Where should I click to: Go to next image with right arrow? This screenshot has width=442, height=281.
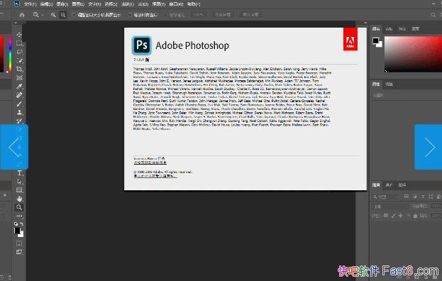pyautogui.click(x=429, y=147)
